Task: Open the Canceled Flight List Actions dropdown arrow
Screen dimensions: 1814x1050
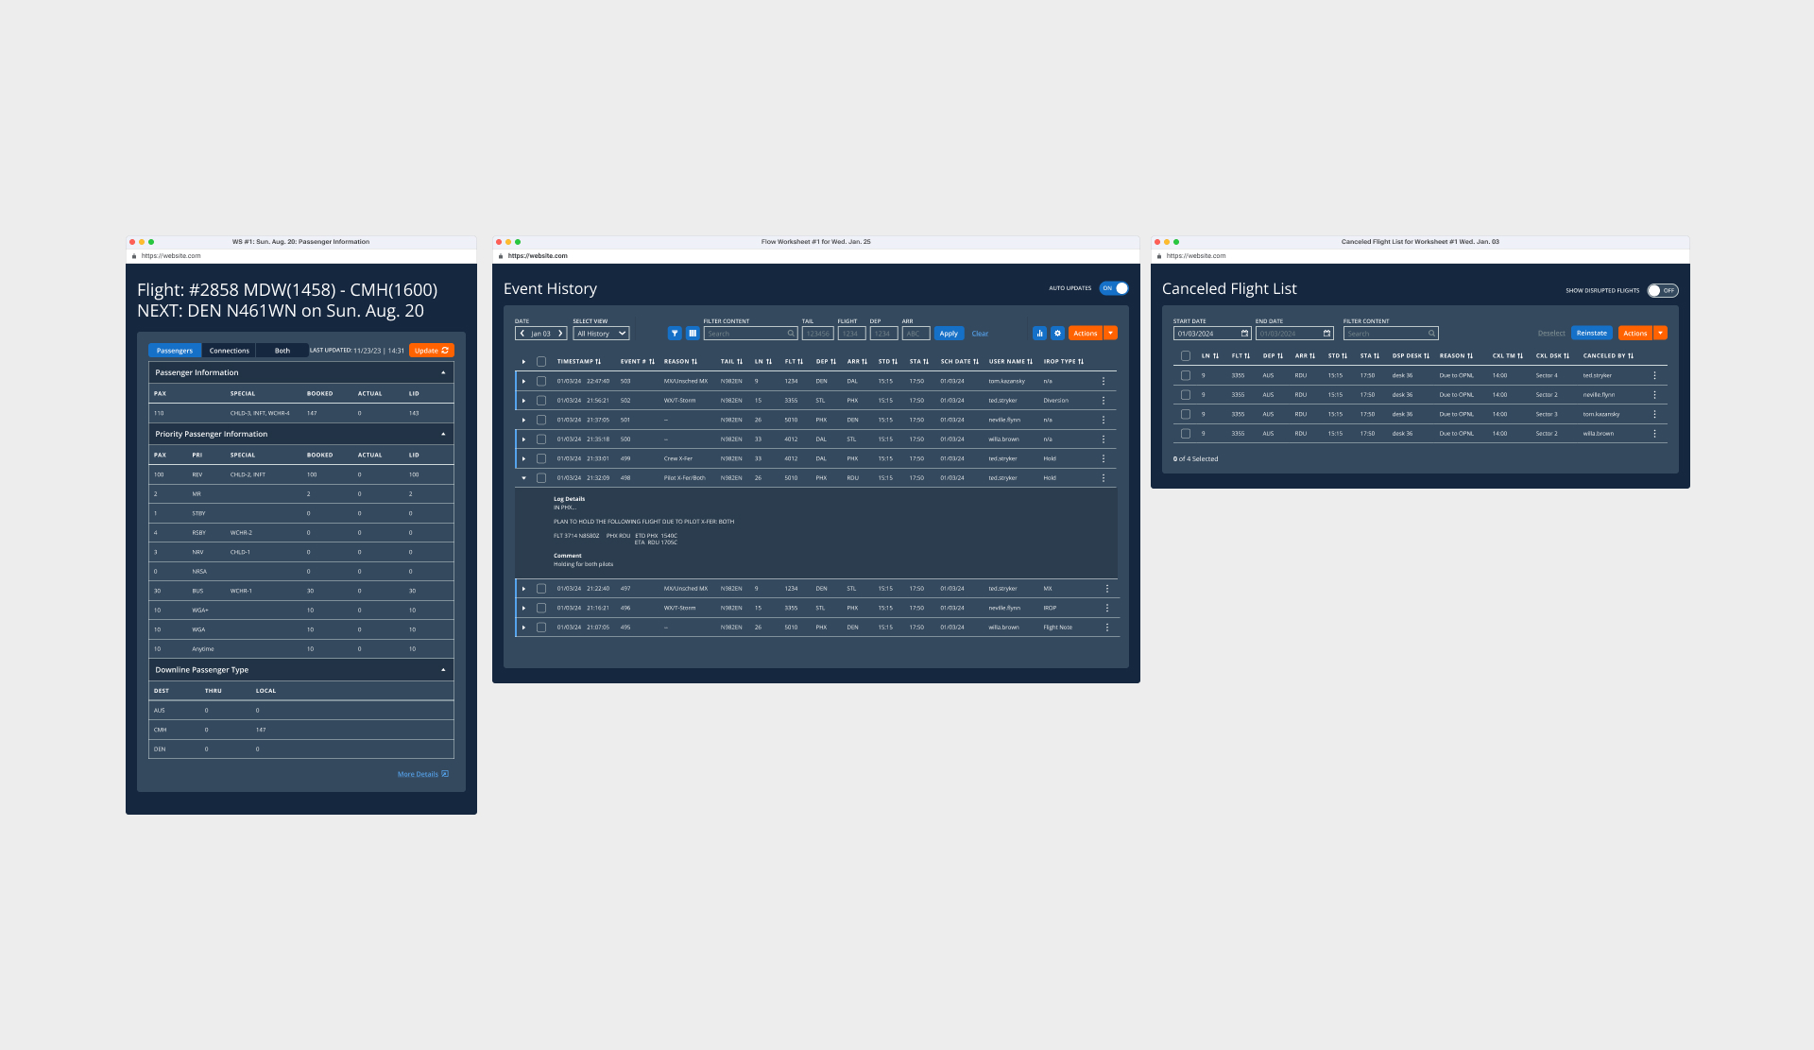Action: [x=1661, y=333]
